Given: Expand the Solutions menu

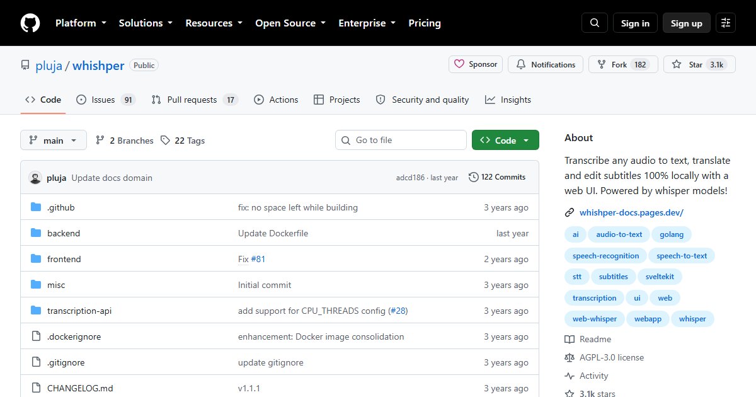Looking at the screenshot, I should (146, 23).
